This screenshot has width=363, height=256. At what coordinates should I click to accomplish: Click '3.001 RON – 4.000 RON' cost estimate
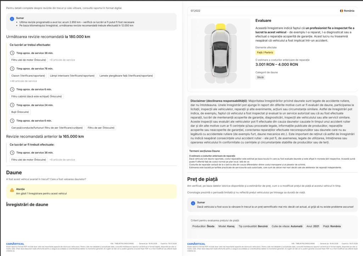[277, 65]
